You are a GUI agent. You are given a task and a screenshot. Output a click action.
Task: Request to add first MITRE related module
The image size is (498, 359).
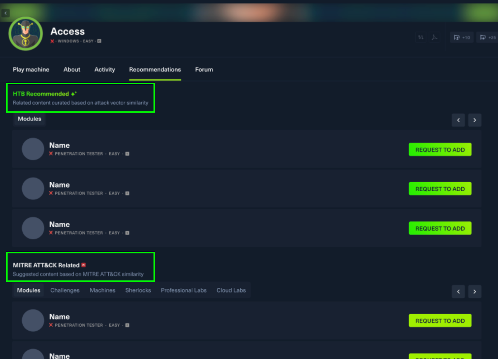(x=440, y=321)
